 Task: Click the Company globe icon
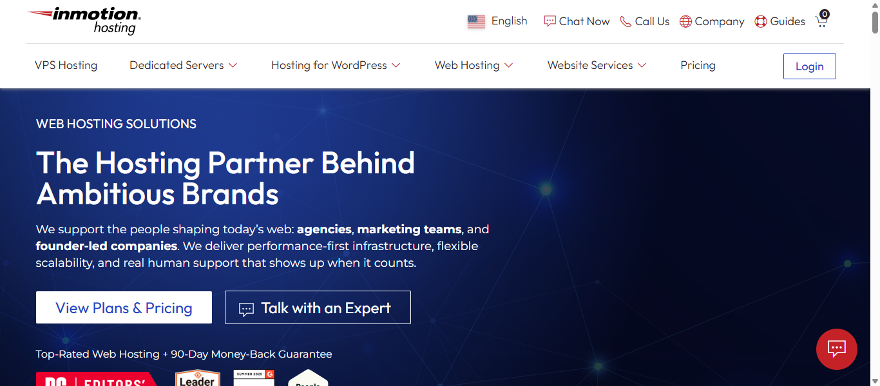[x=685, y=21]
